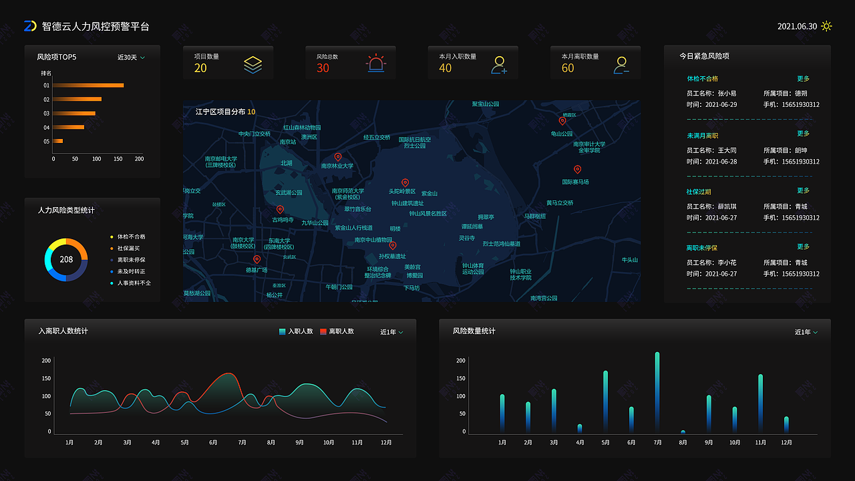Open the 近30天 dropdown in 风险项TOP5

(x=131, y=57)
